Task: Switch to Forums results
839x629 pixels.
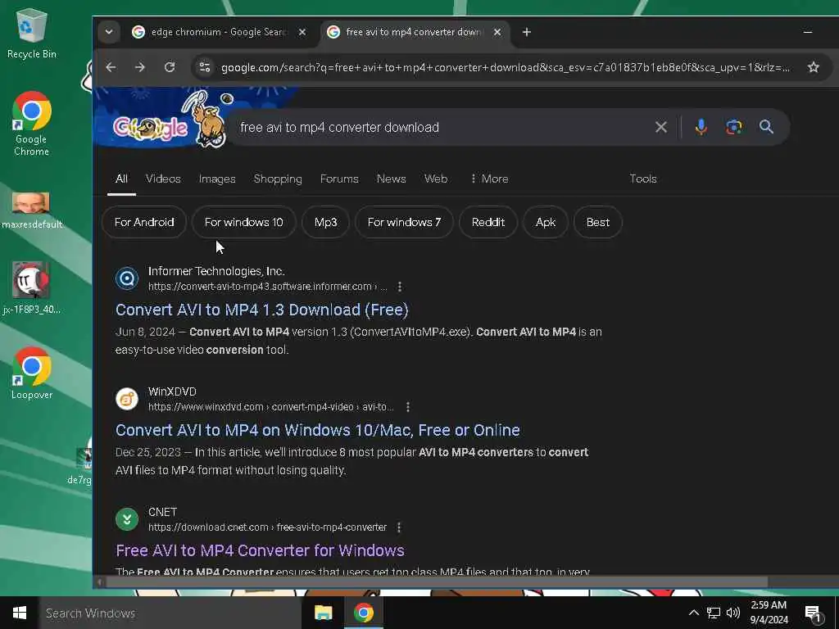Action: (339, 179)
